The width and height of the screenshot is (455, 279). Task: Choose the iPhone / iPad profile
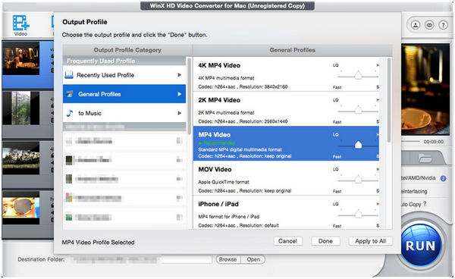click(286, 212)
